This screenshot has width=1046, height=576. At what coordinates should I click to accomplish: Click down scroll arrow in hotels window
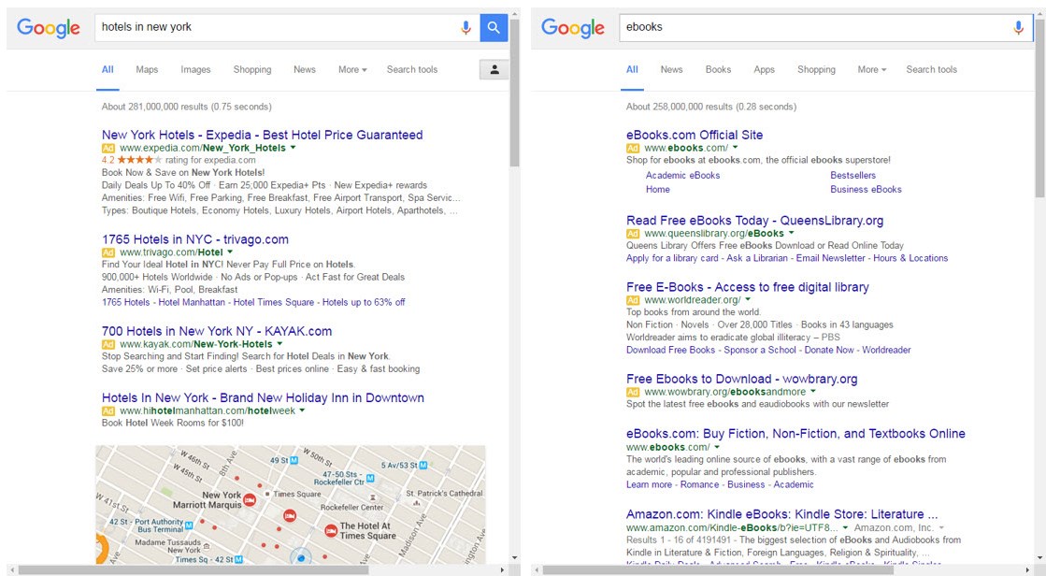(x=515, y=558)
